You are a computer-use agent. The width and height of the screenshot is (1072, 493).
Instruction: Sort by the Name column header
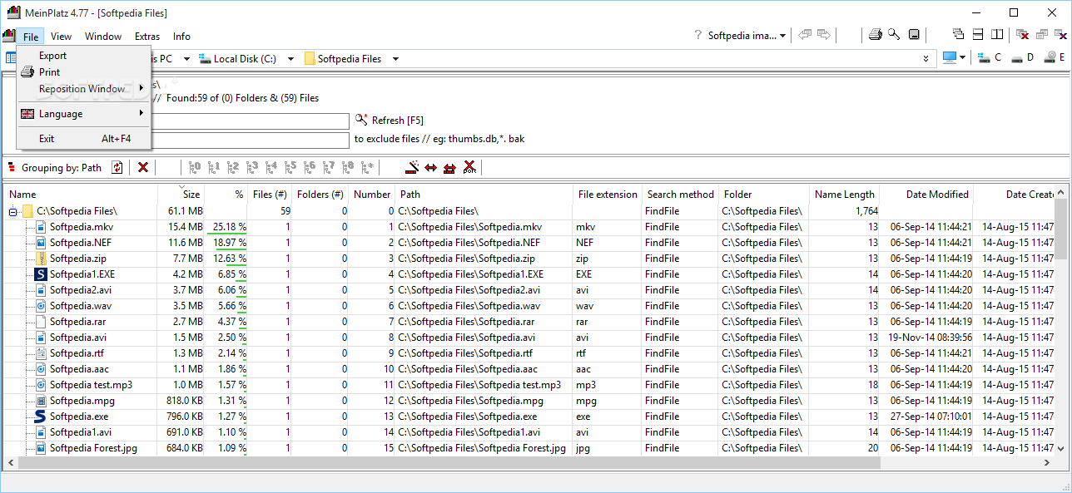[x=81, y=194]
